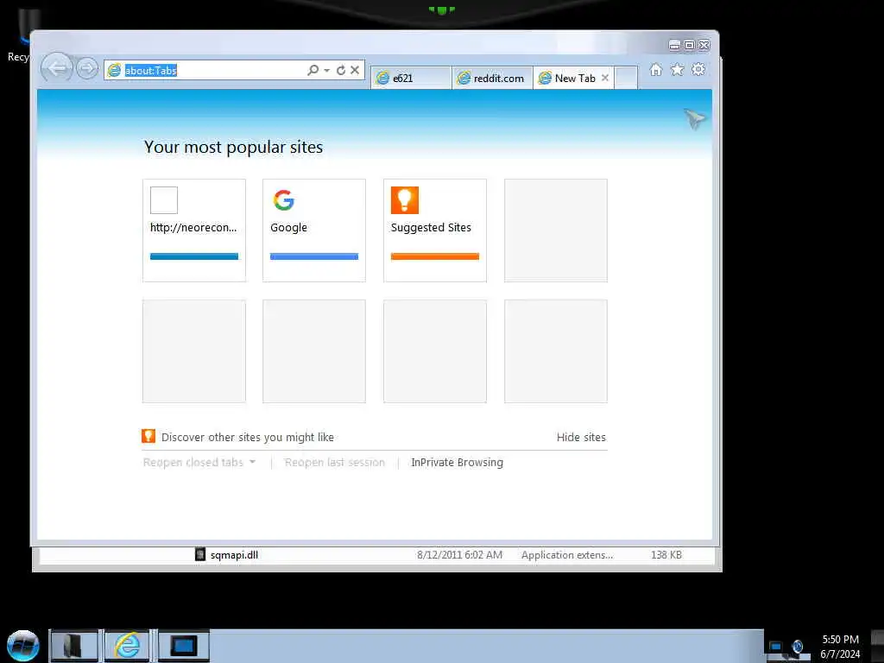The image size is (884, 663).
Task: Click the round blue system tray icon
Action: coord(798,646)
